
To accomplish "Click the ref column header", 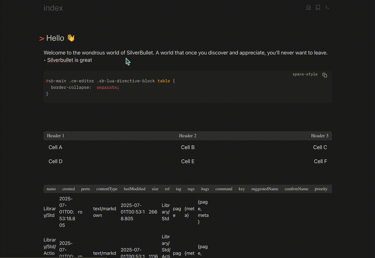I will [x=167, y=189].
